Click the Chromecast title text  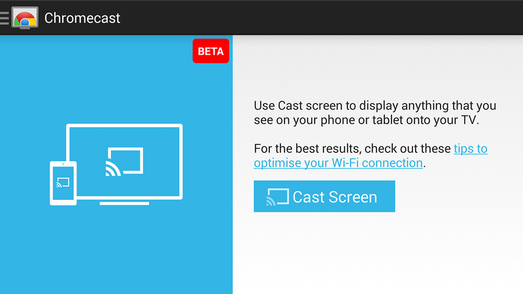click(x=82, y=18)
